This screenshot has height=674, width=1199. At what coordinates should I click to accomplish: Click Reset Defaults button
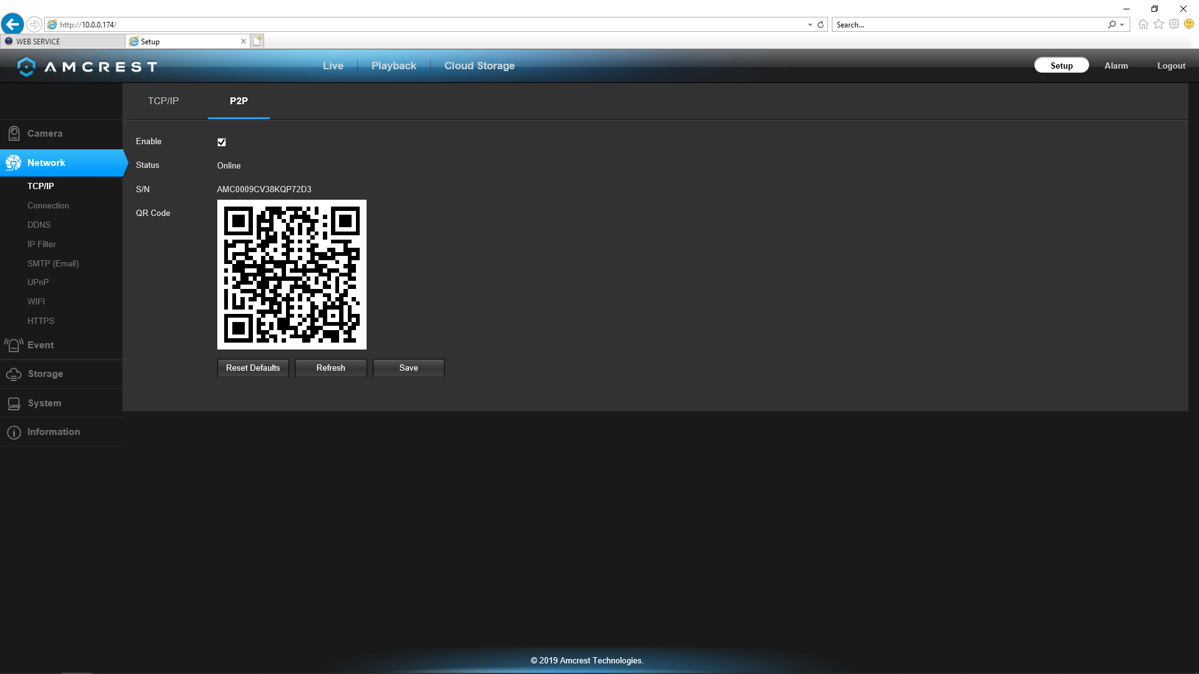tap(253, 368)
